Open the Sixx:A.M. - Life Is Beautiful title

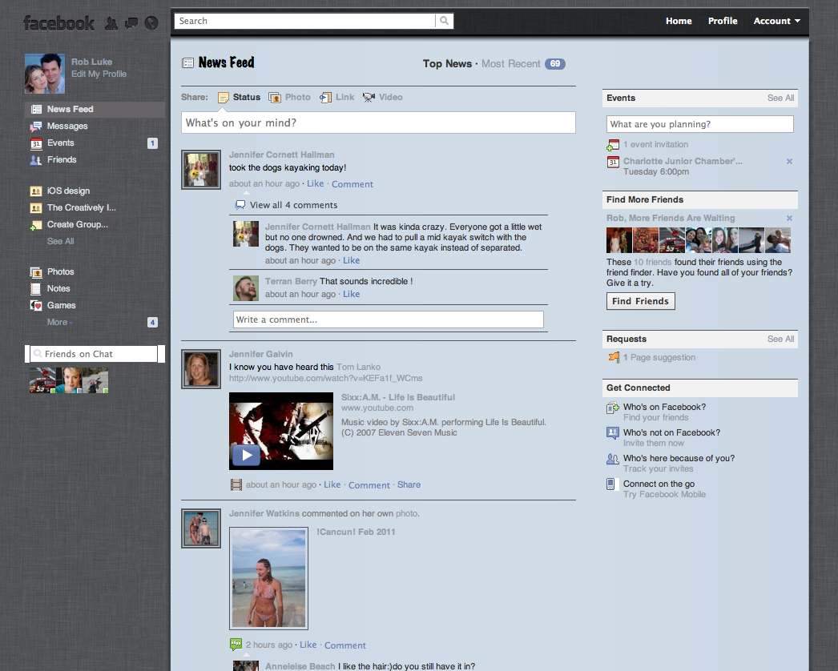(397, 397)
